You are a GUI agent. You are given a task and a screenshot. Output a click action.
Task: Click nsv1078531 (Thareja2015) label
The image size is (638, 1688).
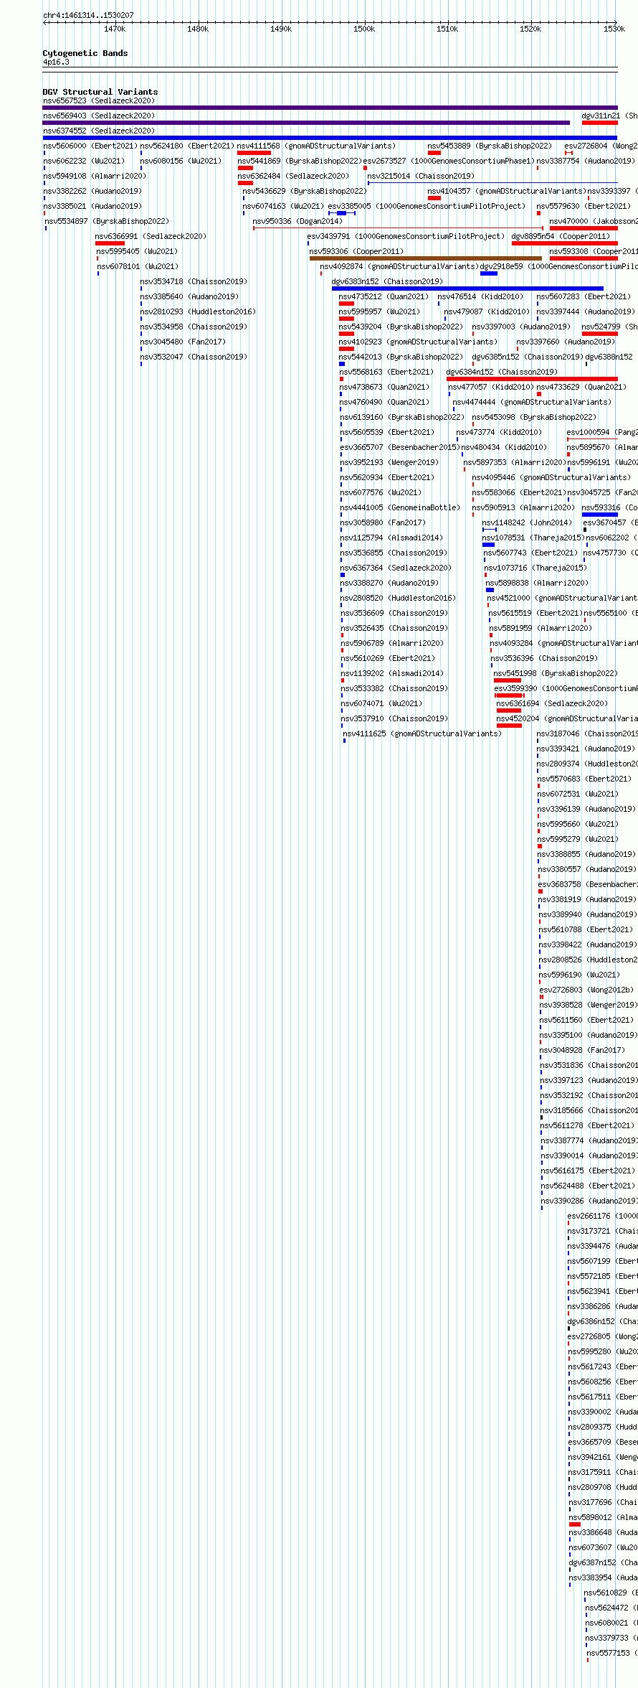533,538
